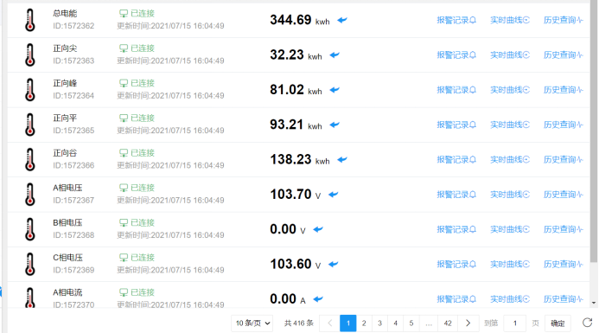Click connected monitor icon in A相电压 row
The width and height of the screenshot is (599, 333).
pos(124,188)
